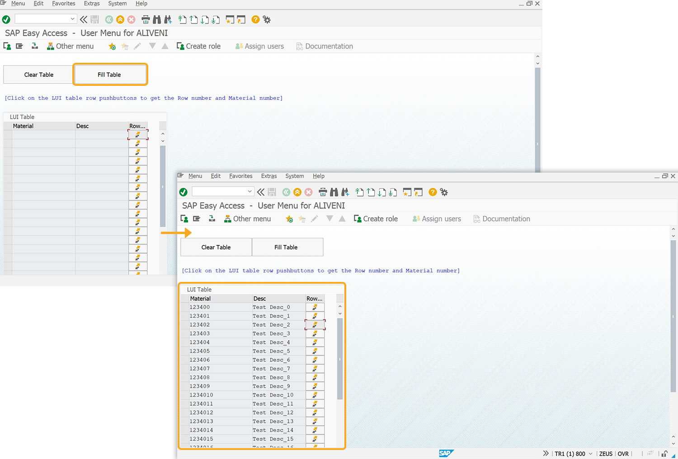This screenshot has width=678, height=459.
Task: Generate a shortcut from front window toolbar
Action: (x=419, y=192)
